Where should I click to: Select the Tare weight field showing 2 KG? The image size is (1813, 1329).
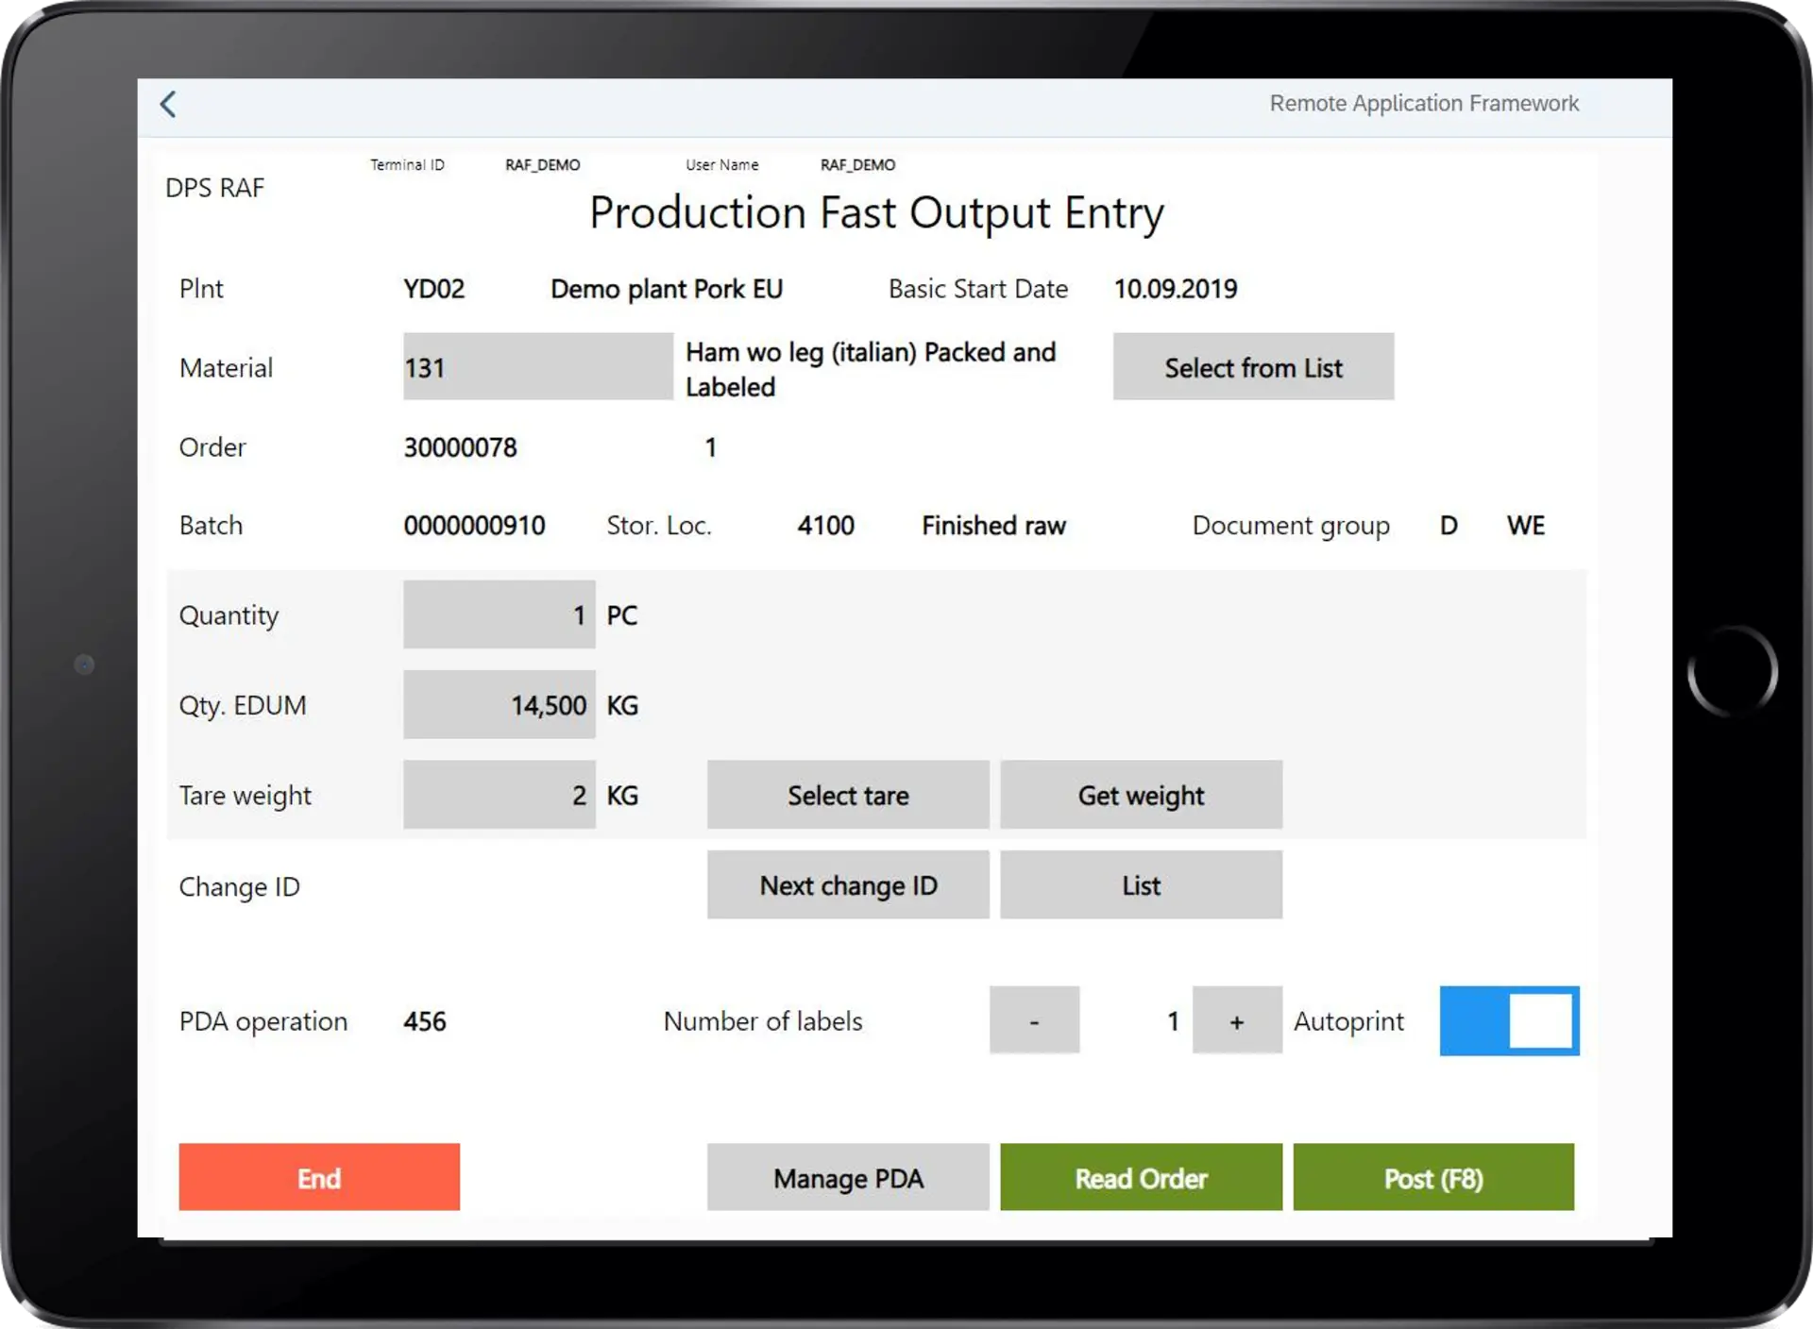point(499,794)
